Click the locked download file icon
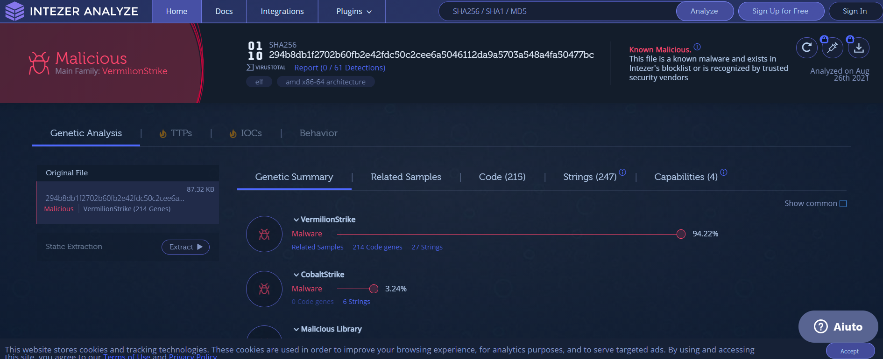883x359 pixels. [858, 48]
